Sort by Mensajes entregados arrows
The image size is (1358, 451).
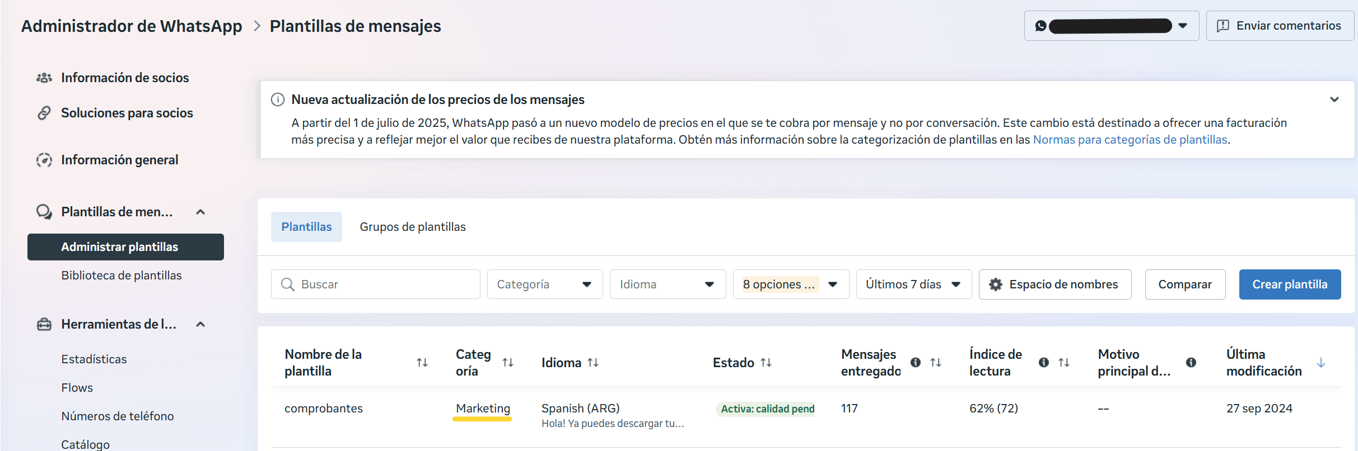(x=936, y=363)
